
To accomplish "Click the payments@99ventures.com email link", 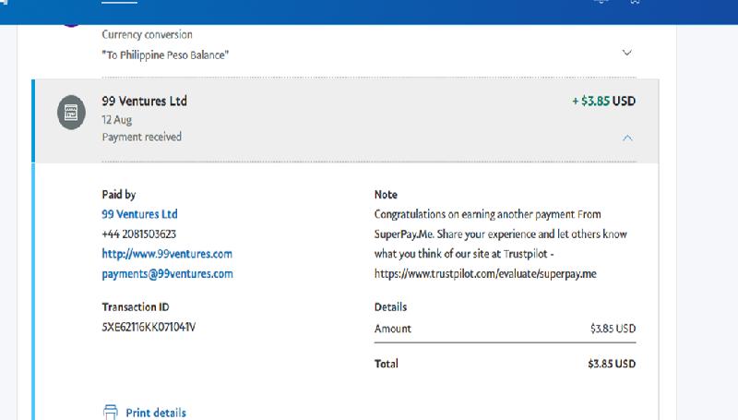I will pyautogui.click(x=168, y=273).
